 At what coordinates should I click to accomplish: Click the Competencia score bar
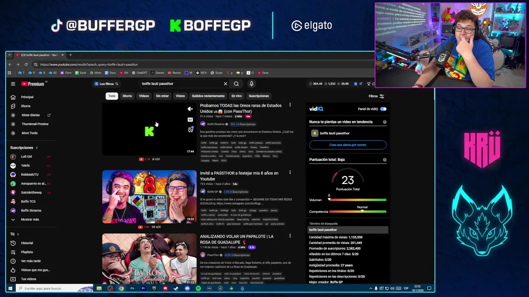pyautogui.click(x=357, y=212)
